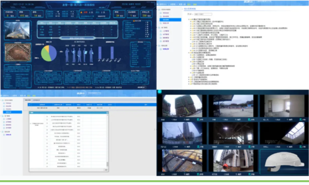Viewport: 309px width, 185px height.
Task: Collapse the A root folder in document tree
Action: coord(189,20)
